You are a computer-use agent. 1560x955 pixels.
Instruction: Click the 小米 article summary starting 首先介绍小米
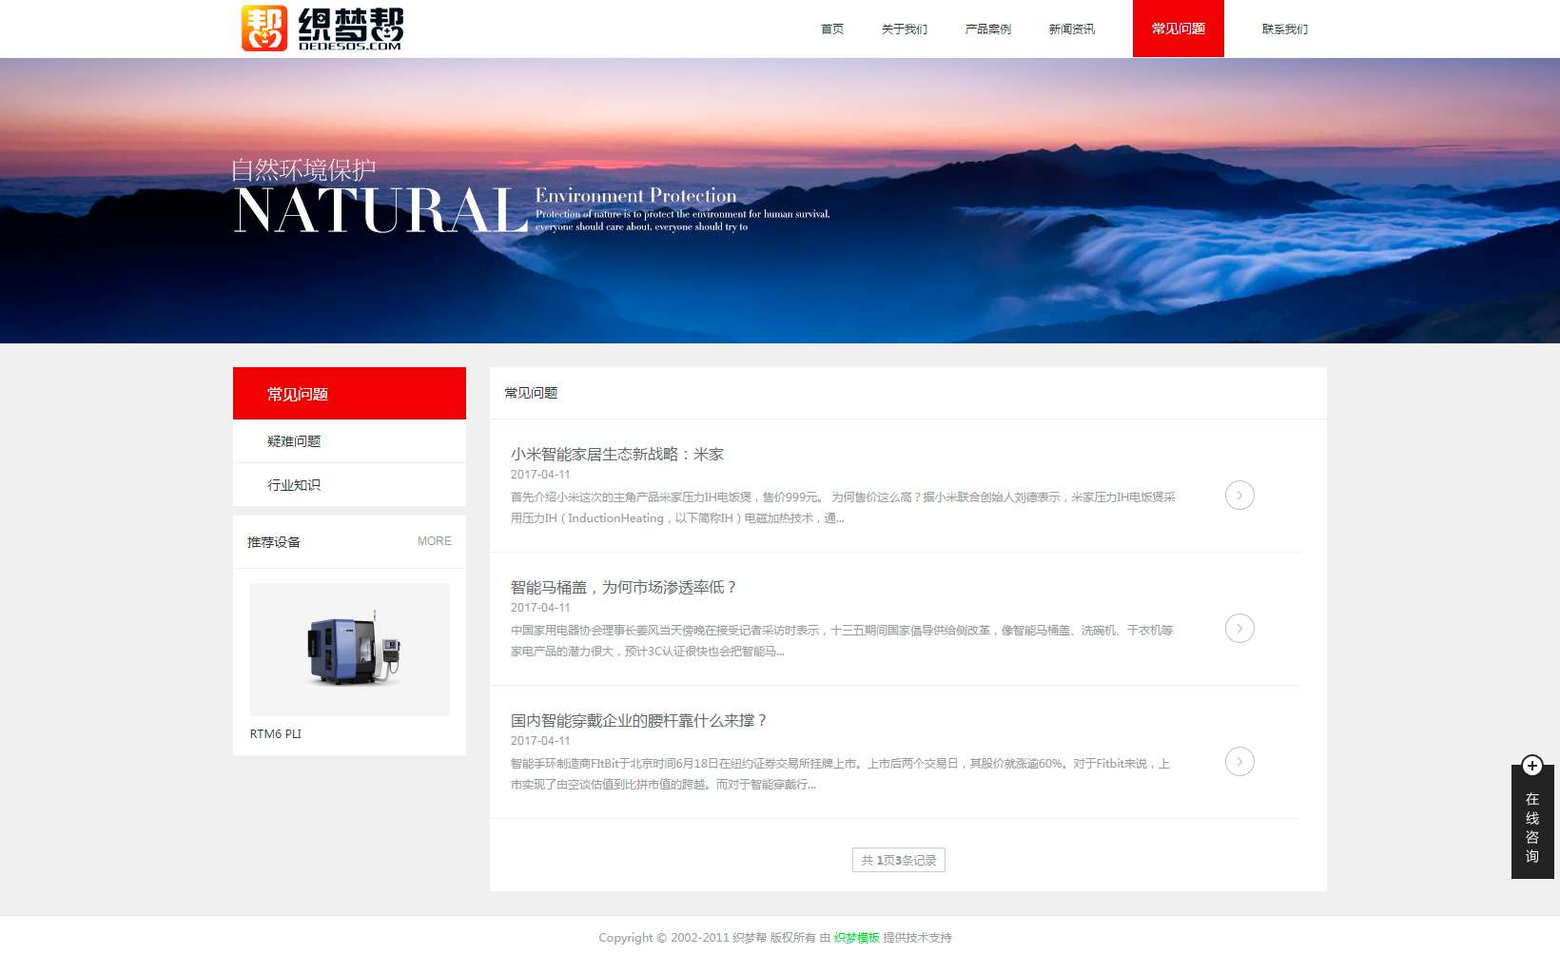point(843,508)
